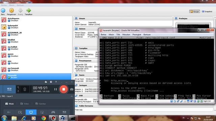Click the back arrow mode button in recorder
Image resolution: width=216 pixels, height=121 pixels.
[x=9, y=112]
